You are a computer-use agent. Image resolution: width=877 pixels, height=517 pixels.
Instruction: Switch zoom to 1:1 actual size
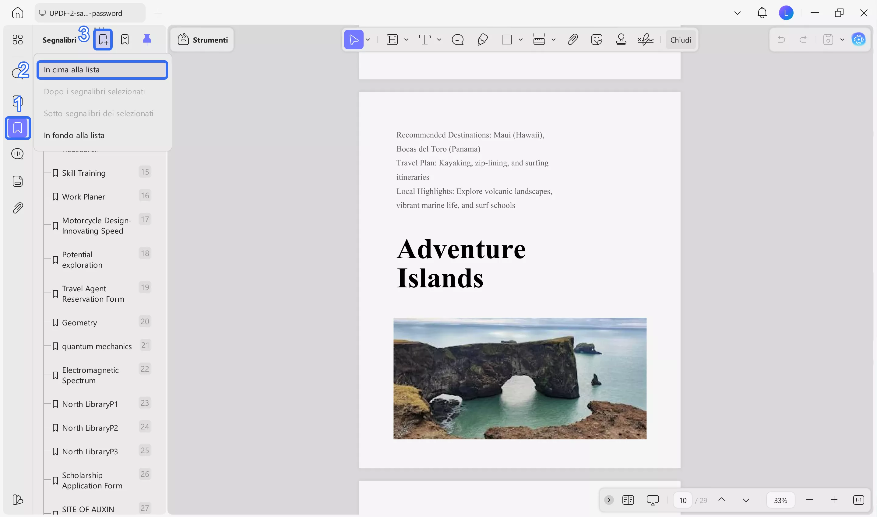point(858,500)
